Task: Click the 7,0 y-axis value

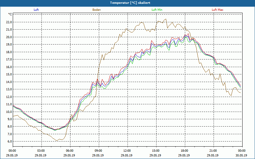Action: 10,134
